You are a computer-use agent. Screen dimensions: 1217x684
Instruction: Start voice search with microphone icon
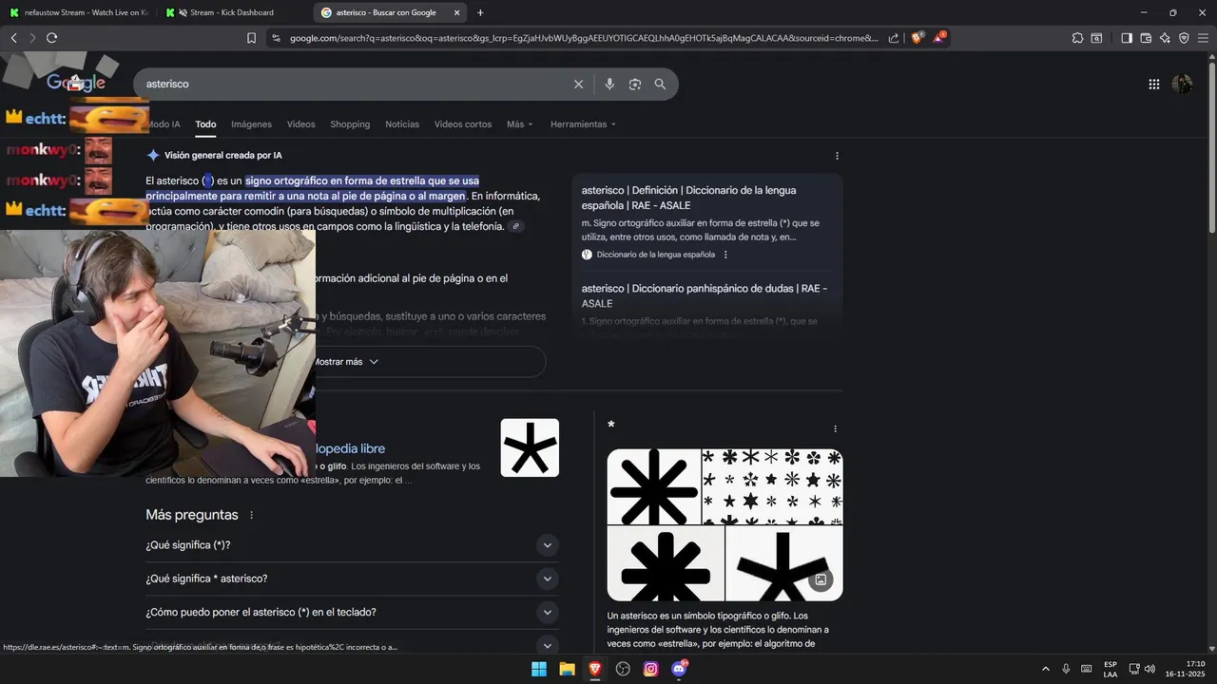609,85
